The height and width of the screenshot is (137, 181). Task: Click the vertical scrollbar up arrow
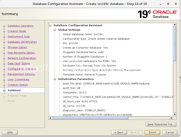[x=175, y=25]
